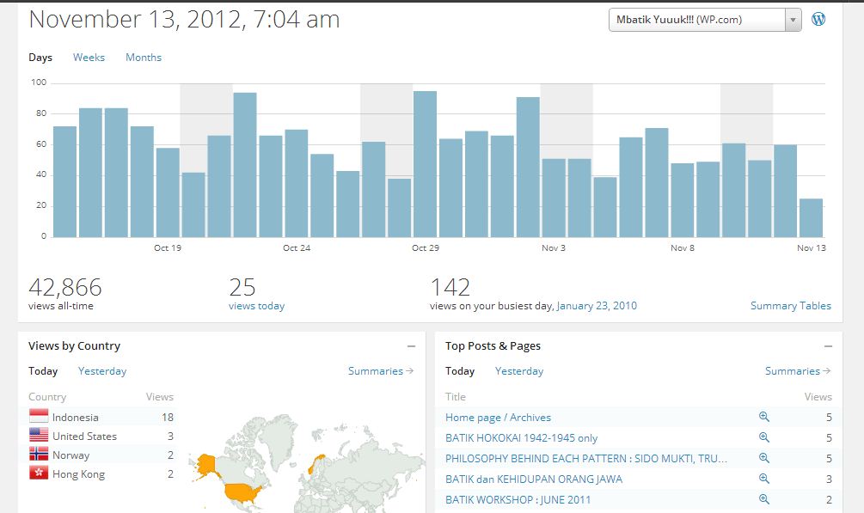
Task: Open Summaries link in Views by Country
Action: pyautogui.click(x=380, y=371)
